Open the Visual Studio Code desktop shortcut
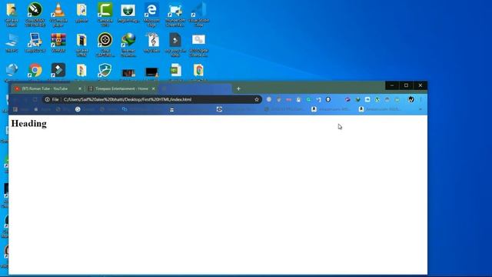Screen dimensions: 492x277 [x=198, y=14]
